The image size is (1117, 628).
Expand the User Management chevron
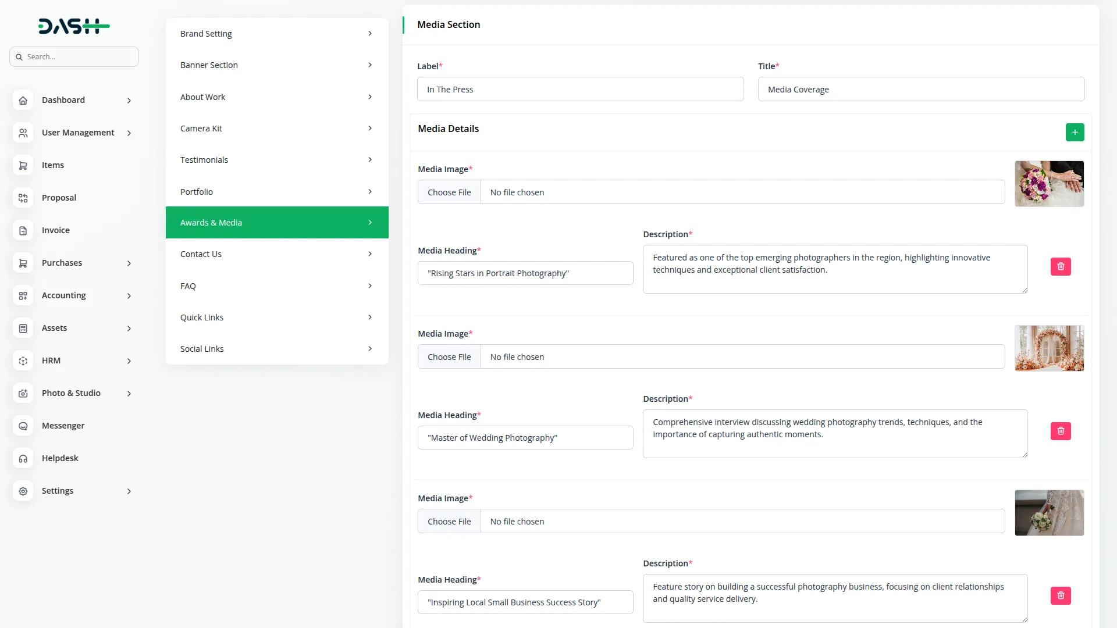129,133
